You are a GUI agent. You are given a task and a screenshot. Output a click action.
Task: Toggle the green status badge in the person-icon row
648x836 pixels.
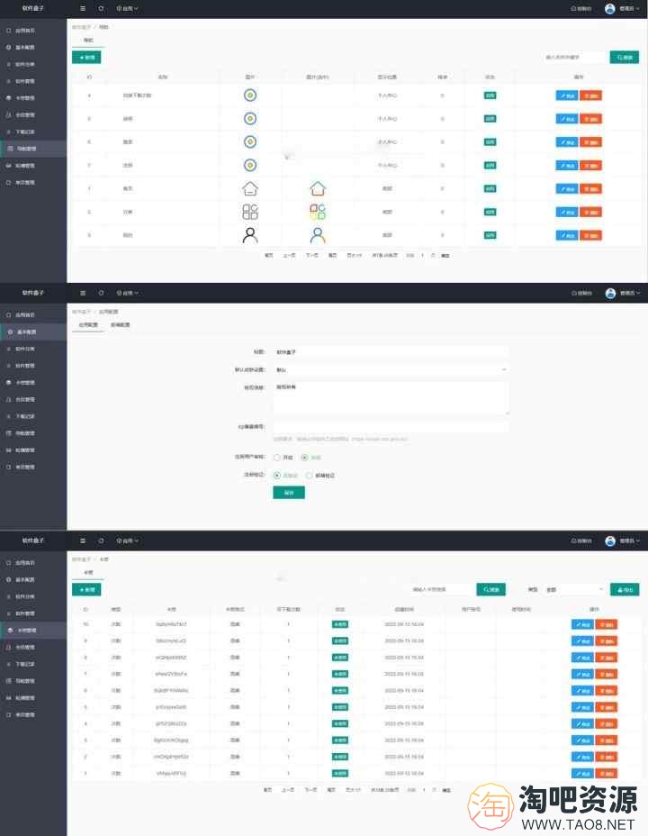tap(490, 235)
